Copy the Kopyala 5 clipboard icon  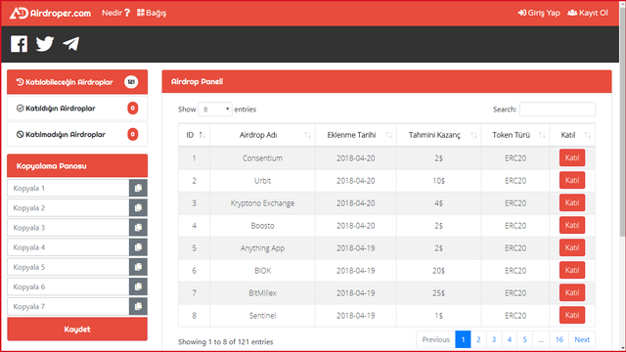tap(138, 267)
